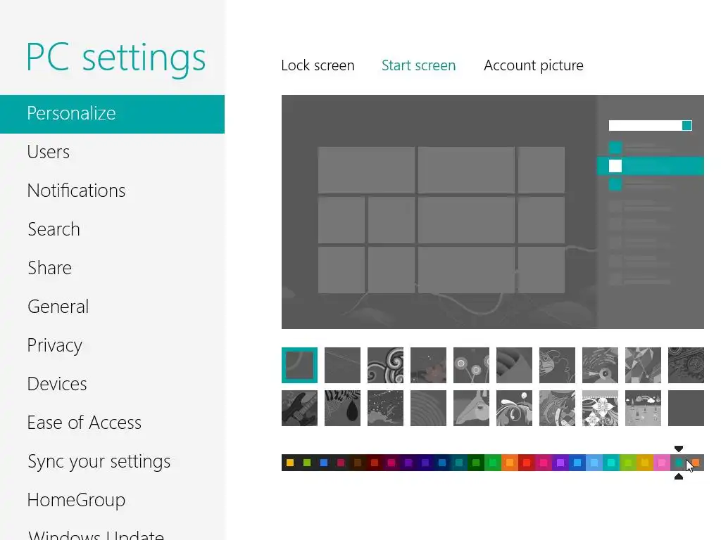
Task: Pick the mustard gold color swatch
Action: tap(645, 463)
